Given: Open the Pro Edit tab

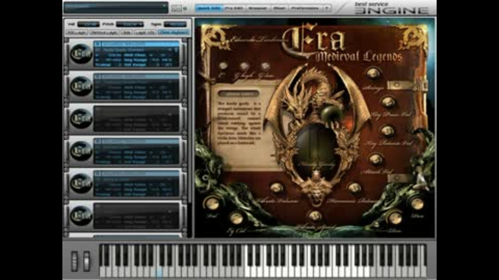Looking at the screenshot, I should (x=234, y=8).
